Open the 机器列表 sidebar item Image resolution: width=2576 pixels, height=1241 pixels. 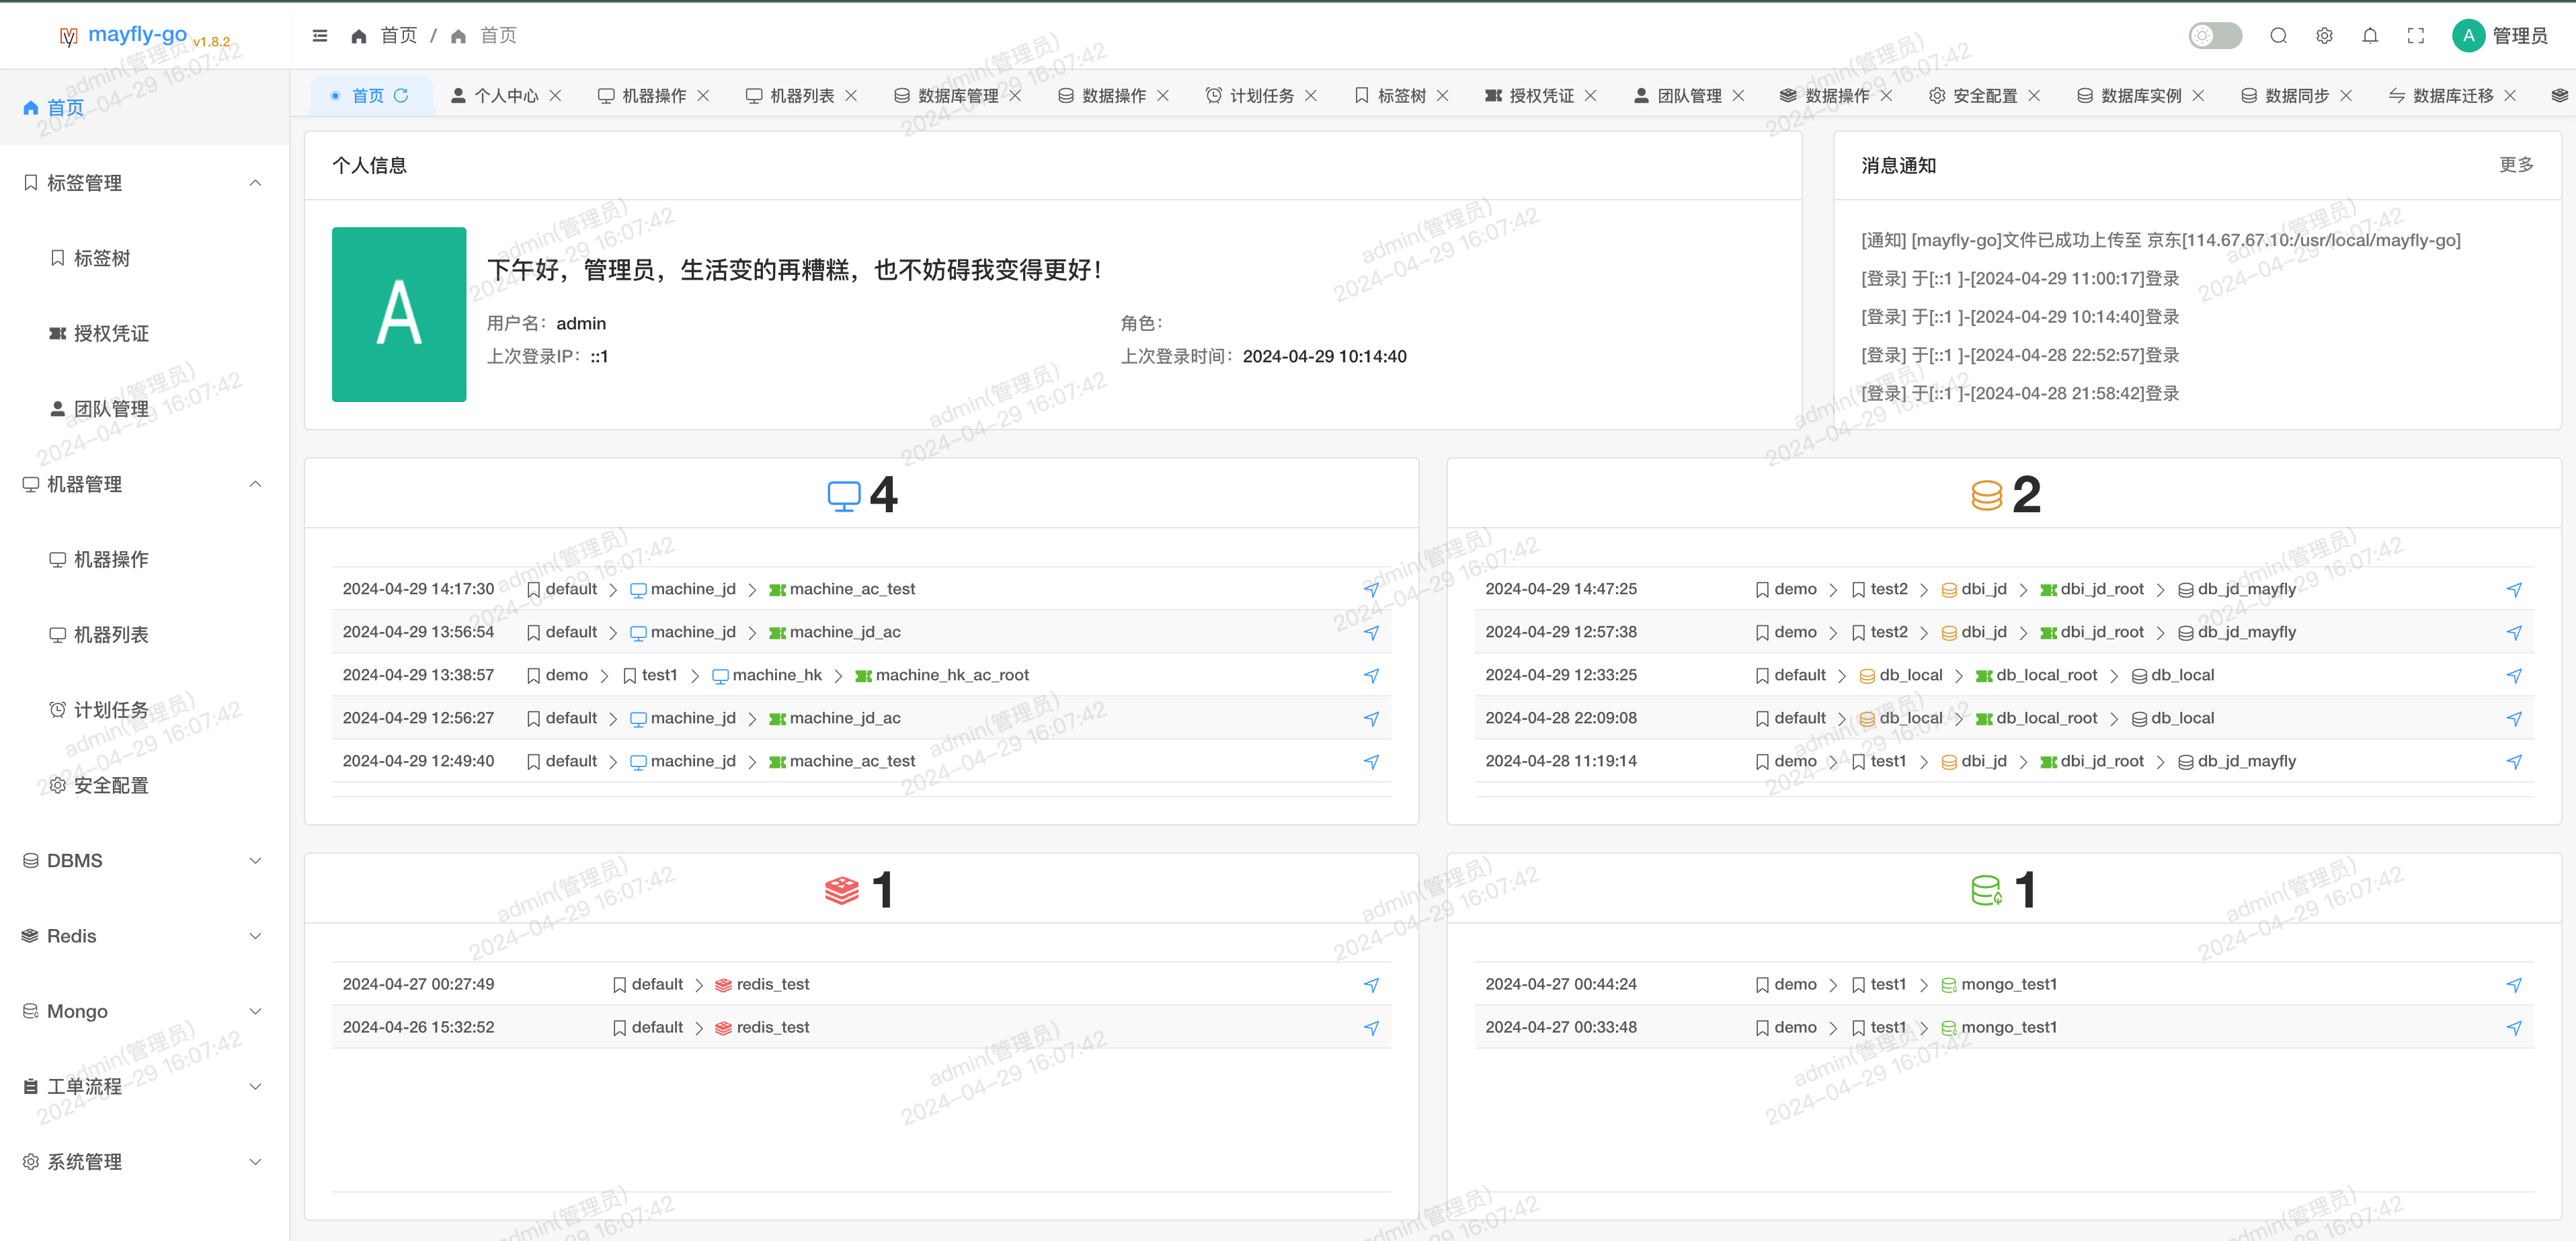[111, 635]
